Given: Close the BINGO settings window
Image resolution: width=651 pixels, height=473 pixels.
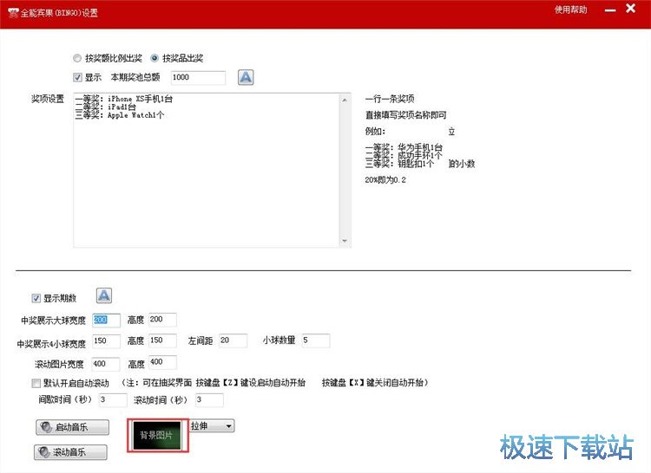Looking at the screenshot, I should (631, 9).
